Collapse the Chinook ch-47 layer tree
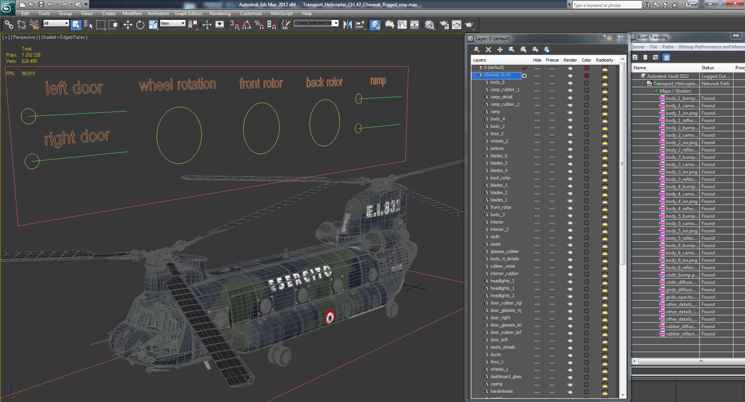Viewport: 745px width, 402px height. coord(474,75)
